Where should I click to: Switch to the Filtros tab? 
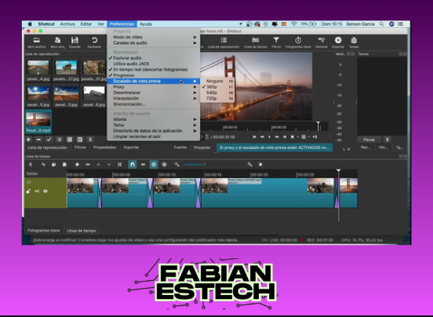pyautogui.click(x=80, y=148)
